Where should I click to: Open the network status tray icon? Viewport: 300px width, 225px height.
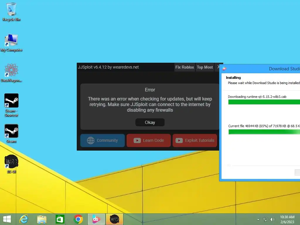[x=265, y=219]
